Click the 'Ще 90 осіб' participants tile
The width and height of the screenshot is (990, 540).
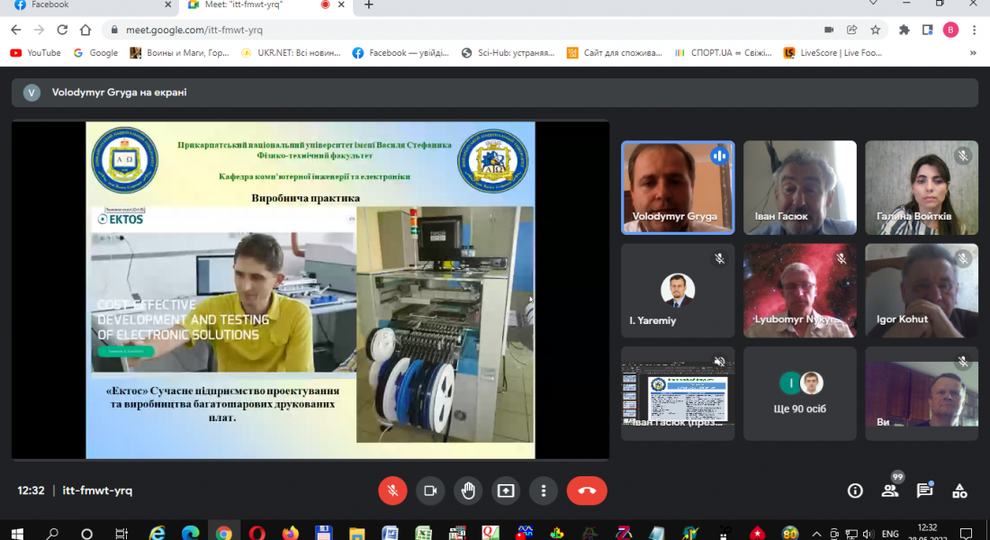[x=799, y=393]
